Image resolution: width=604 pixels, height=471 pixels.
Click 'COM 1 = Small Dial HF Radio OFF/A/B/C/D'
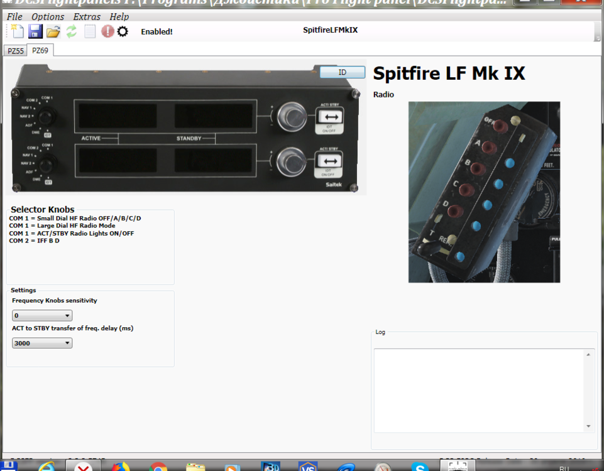coord(75,218)
